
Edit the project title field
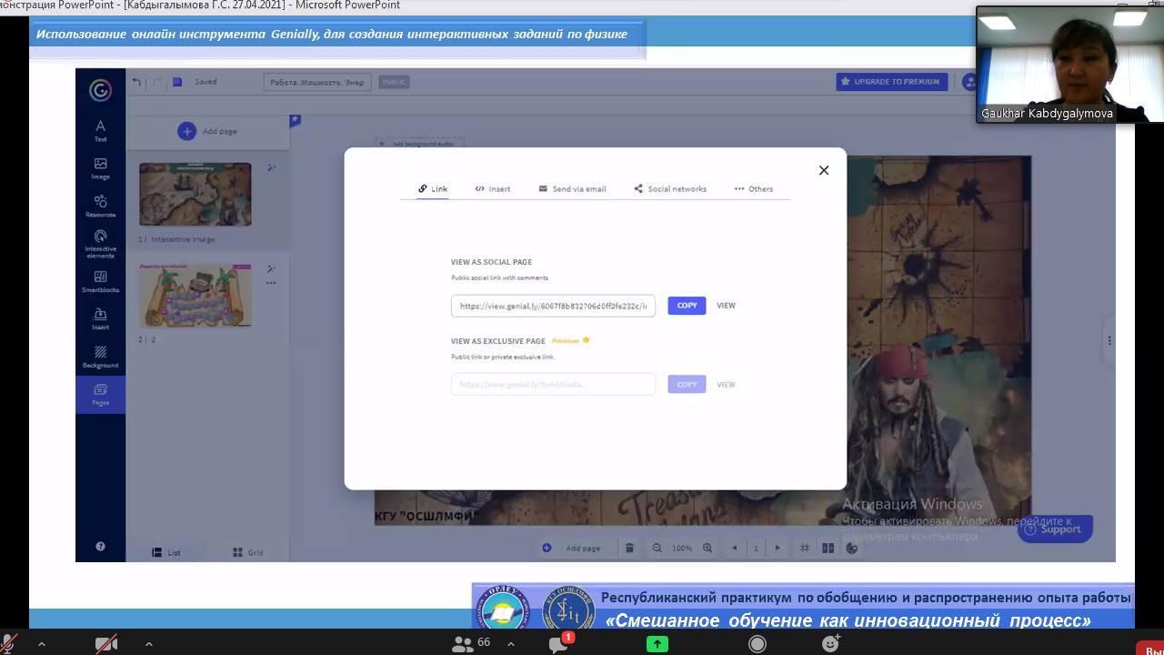[x=317, y=82]
